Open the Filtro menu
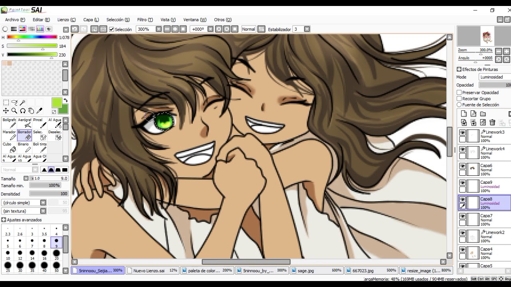 coord(145,20)
